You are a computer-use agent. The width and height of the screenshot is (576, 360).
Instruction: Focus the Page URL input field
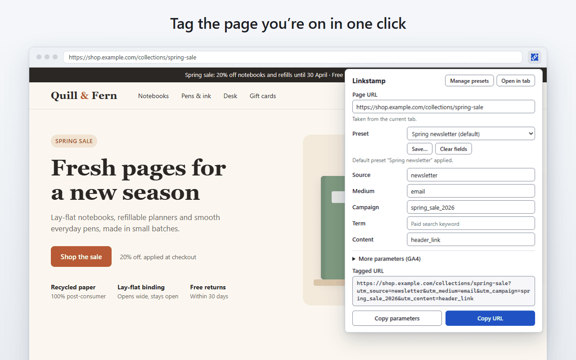pos(444,107)
